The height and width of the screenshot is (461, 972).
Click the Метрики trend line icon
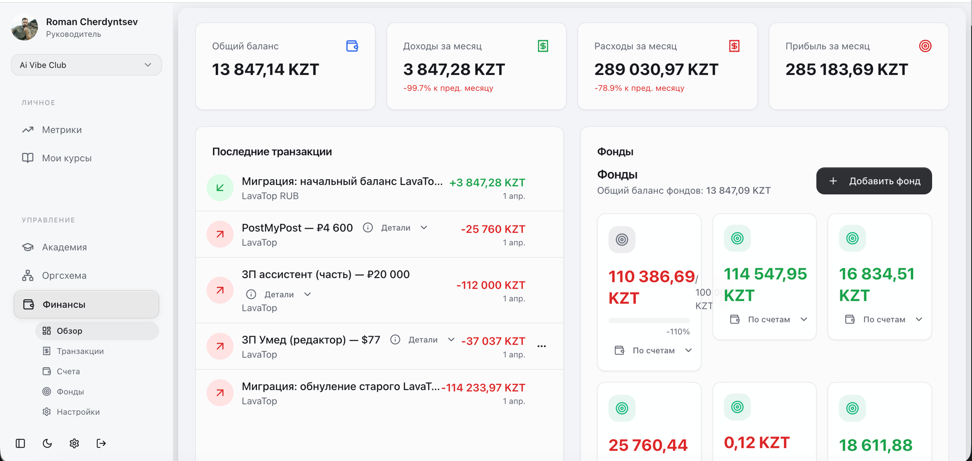click(x=28, y=130)
